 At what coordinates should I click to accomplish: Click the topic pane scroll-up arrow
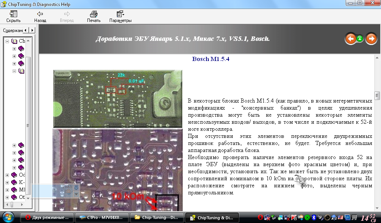377,58
